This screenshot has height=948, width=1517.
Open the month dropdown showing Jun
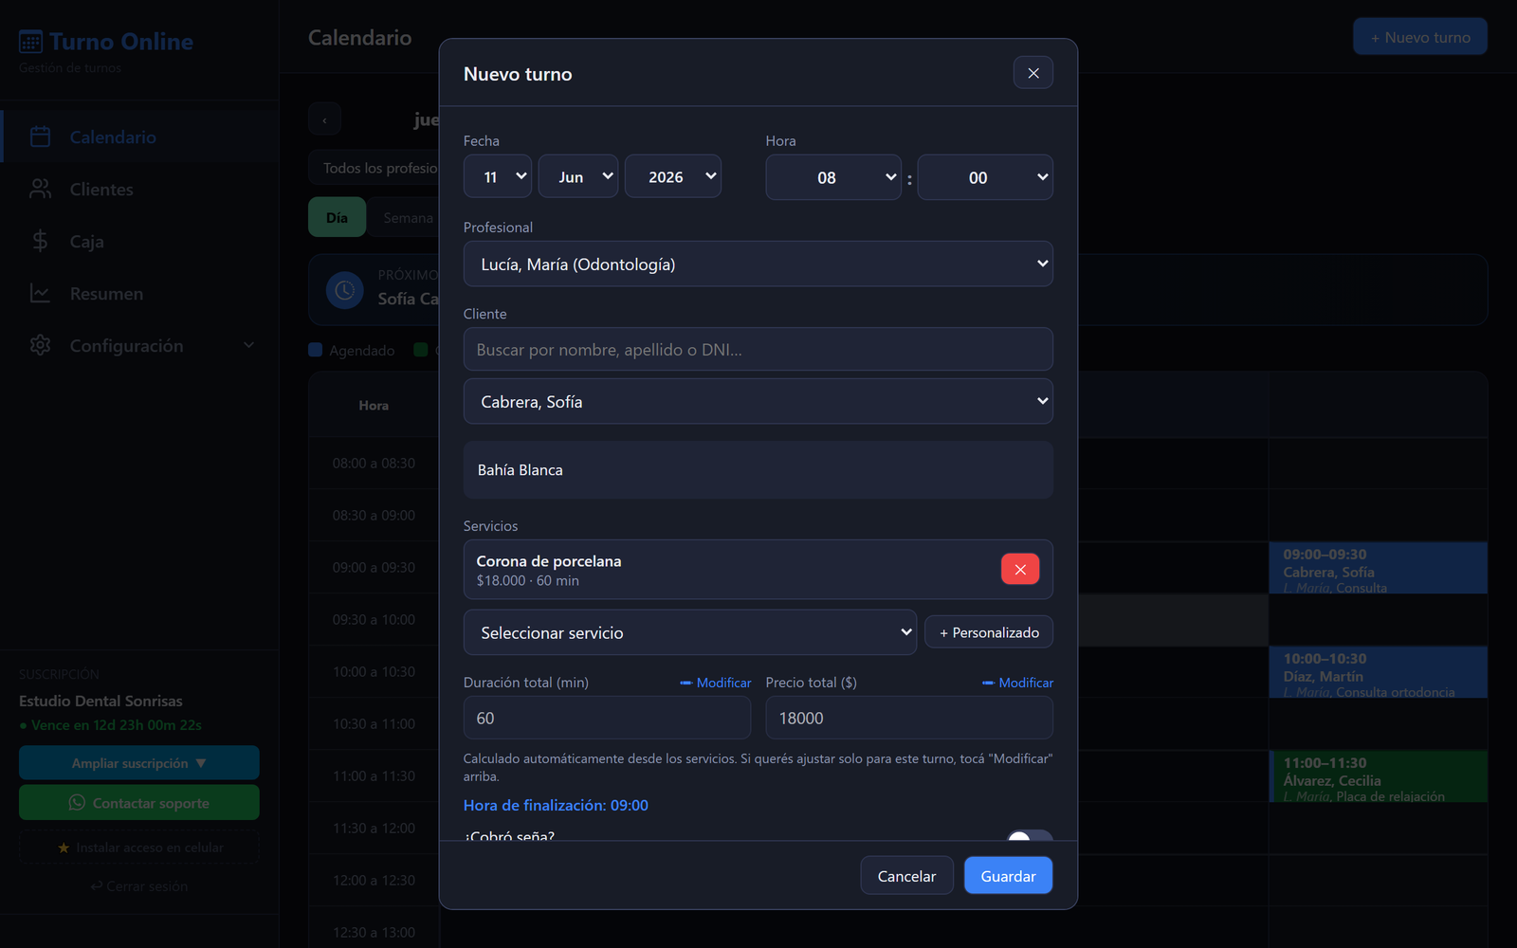pos(578,176)
